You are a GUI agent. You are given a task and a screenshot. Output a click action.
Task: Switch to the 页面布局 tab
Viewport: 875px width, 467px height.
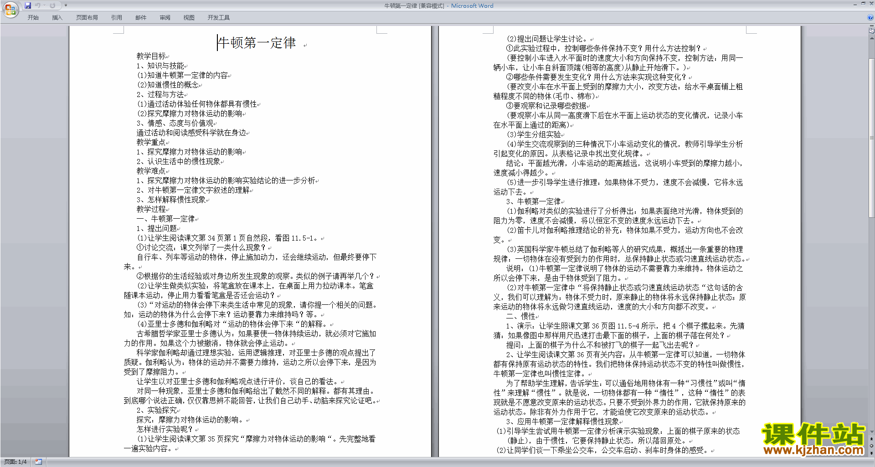click(87, 18)
